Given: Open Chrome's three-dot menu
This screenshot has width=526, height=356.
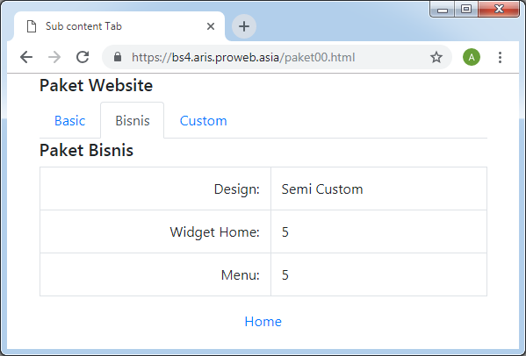Looking at the screenshot, I should pos(500,57).
